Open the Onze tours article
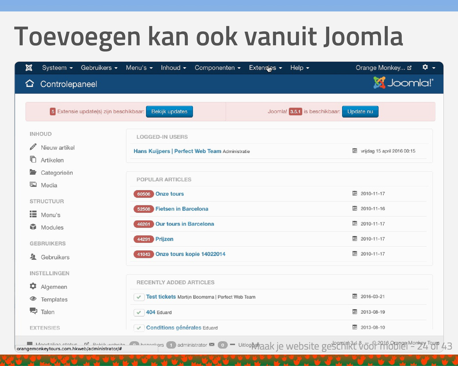 (x=170, y=194)
